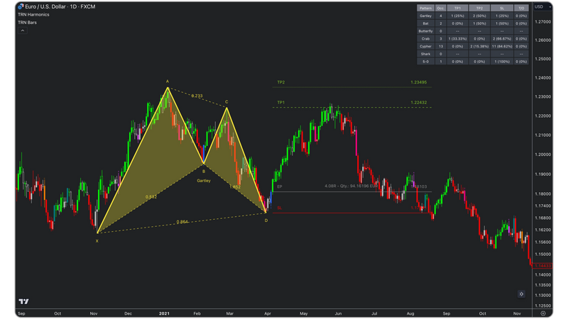Viewport: 568px width, 319px height.
Task: Click pattern point D label
Action: click(x=266, y=220)
